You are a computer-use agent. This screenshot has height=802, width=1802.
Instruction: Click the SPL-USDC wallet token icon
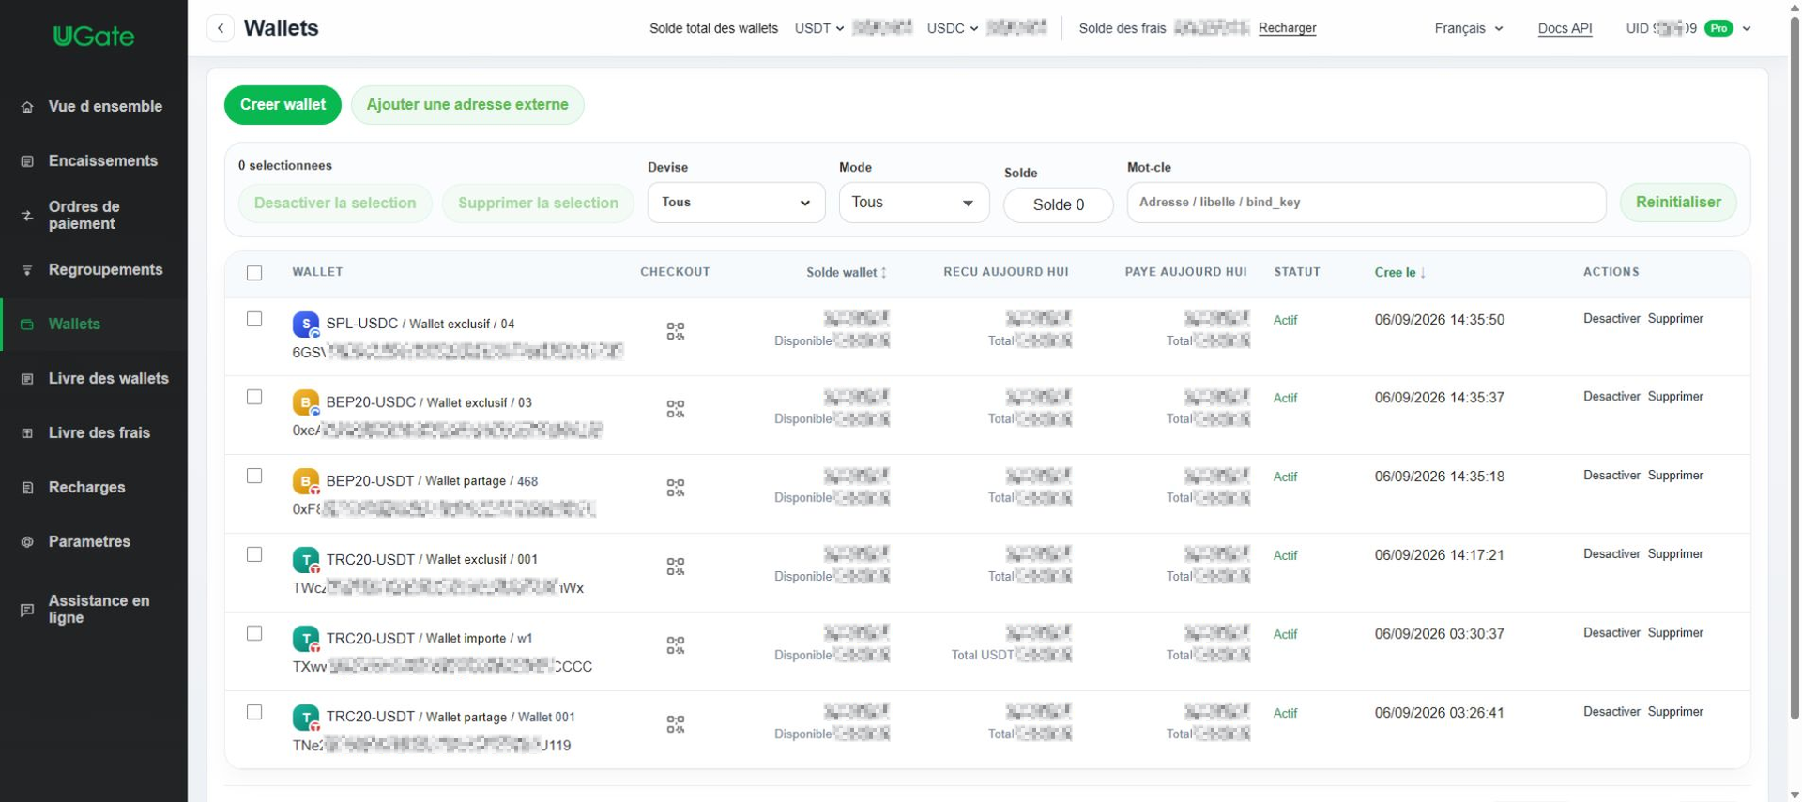click(306, 325)
